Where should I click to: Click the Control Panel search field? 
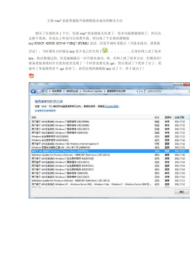[167, 91]
